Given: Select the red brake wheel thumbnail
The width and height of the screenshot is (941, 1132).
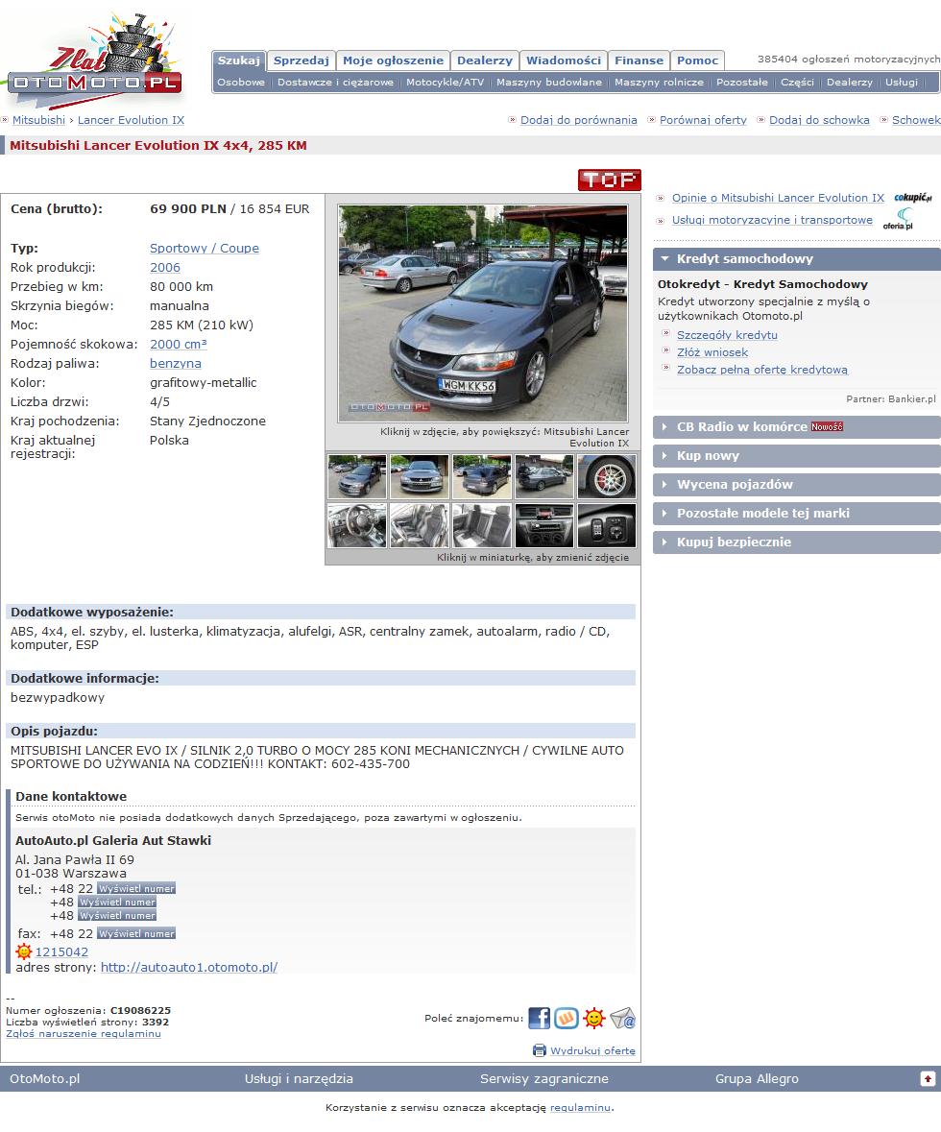Looking at the screenshot, I should click(x=608, y=476).
